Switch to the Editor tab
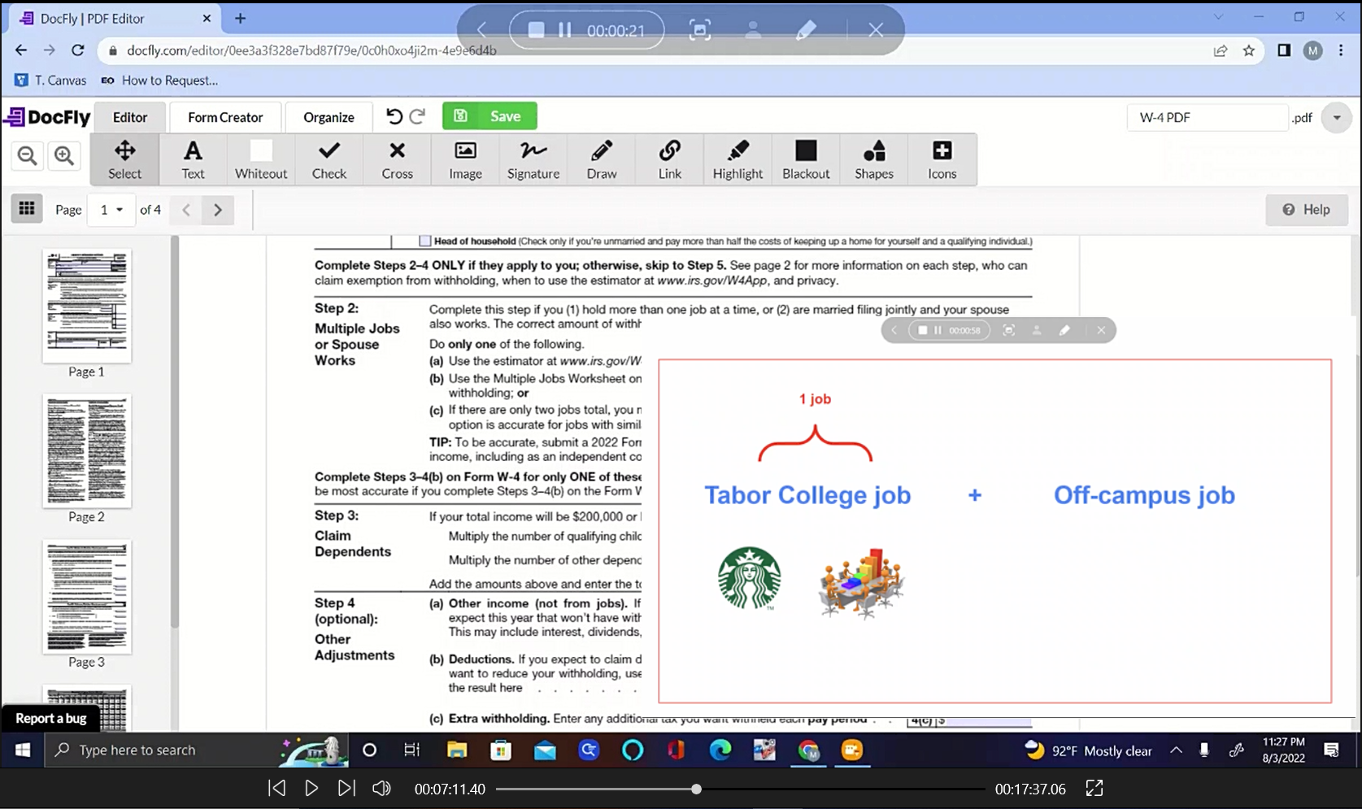This screenshot has height=809, width=1362. tap(130, 117)
